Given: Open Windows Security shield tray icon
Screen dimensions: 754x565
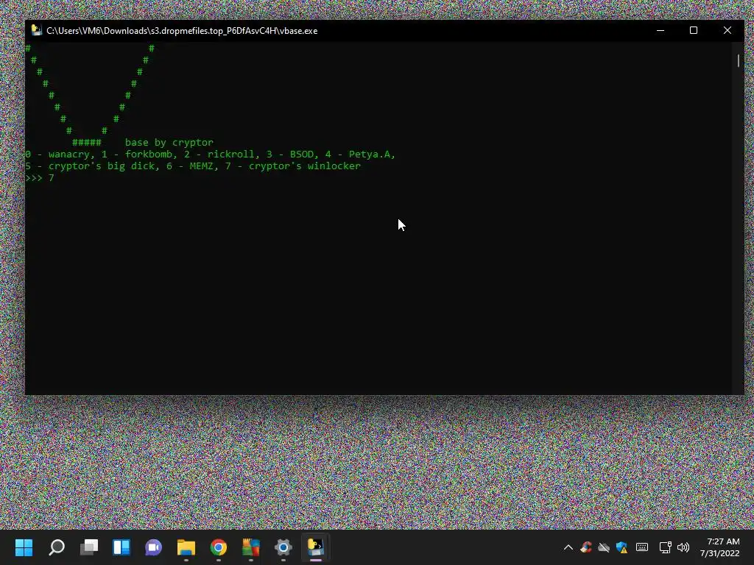Looking at the screenshot, I should [x=621, y=547].
